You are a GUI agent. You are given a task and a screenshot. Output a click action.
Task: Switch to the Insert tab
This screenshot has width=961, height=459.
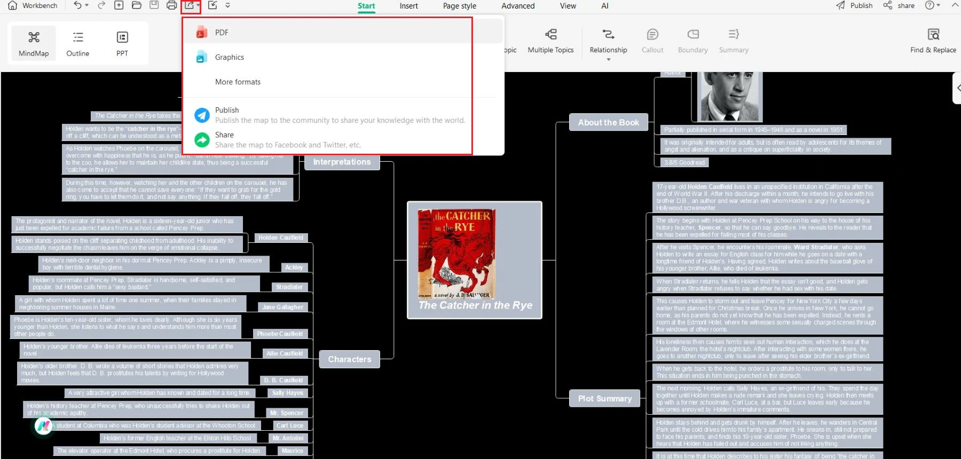pyautogui.click(x=409, y=6)
